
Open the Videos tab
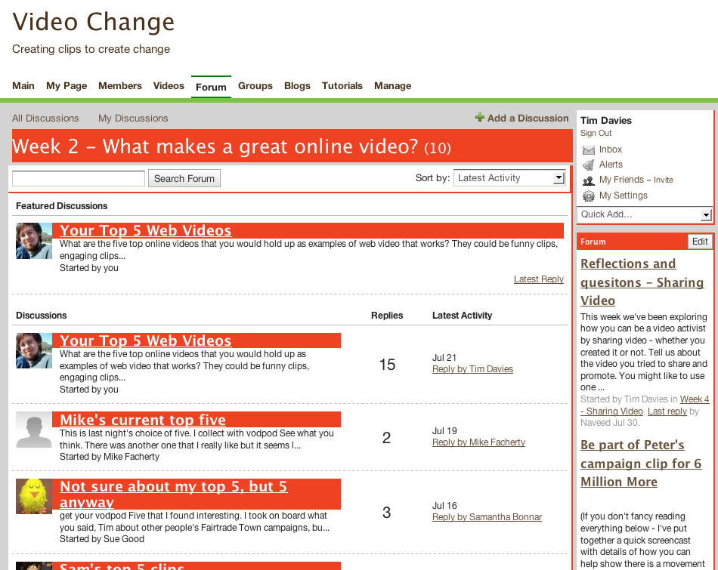pos(169,86)
